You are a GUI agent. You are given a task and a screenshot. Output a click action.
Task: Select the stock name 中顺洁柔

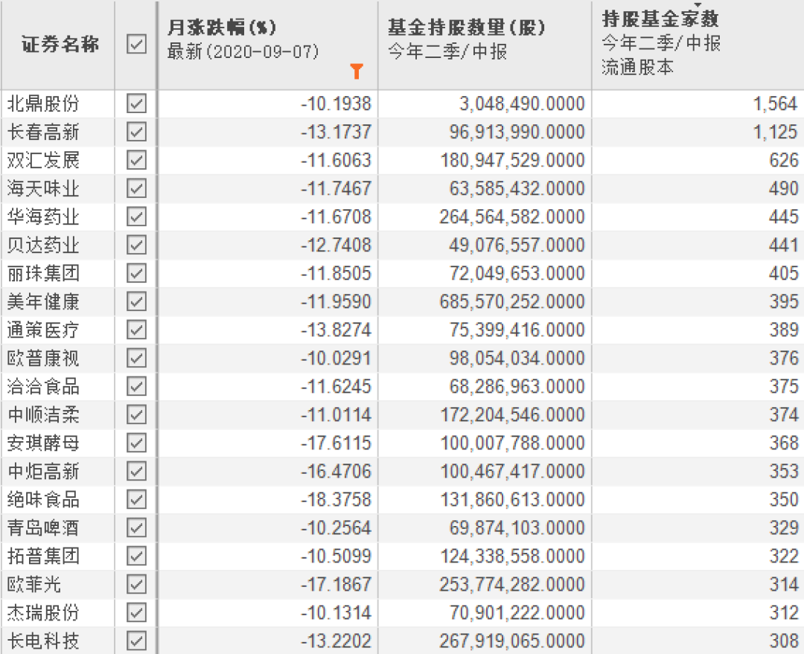pyautogui.click(x=43, y=414)
